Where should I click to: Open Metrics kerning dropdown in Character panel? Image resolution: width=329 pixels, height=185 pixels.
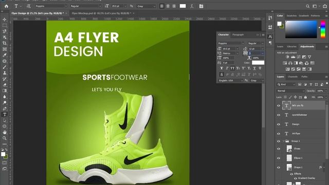tap(237, 53)
